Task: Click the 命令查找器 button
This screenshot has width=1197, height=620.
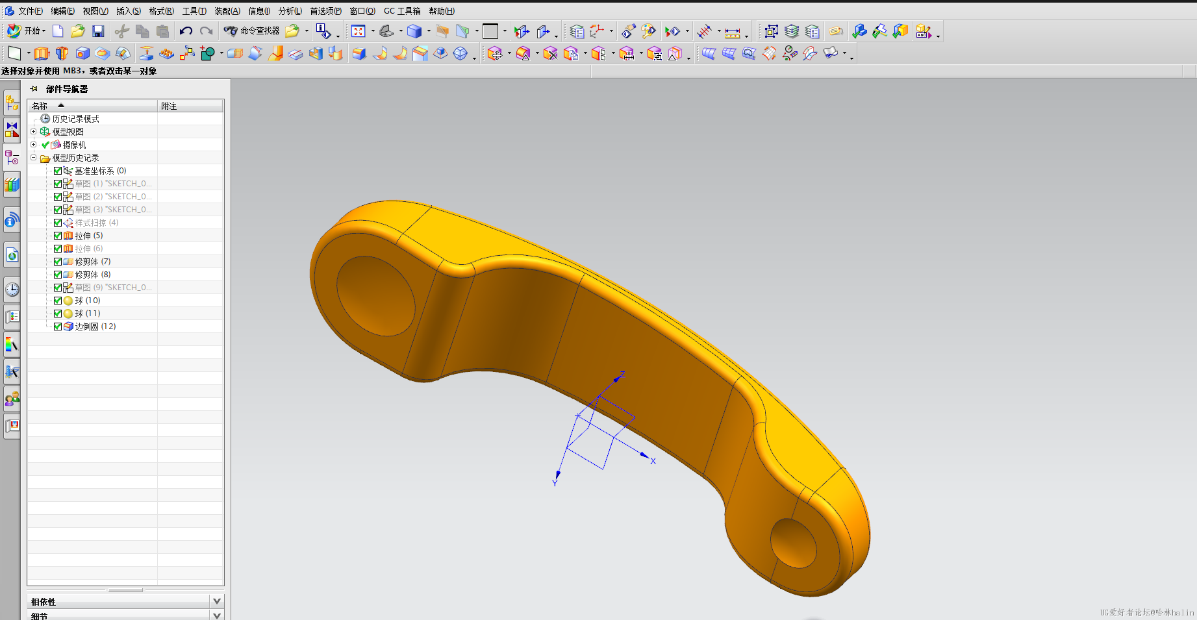Action: 252,31
